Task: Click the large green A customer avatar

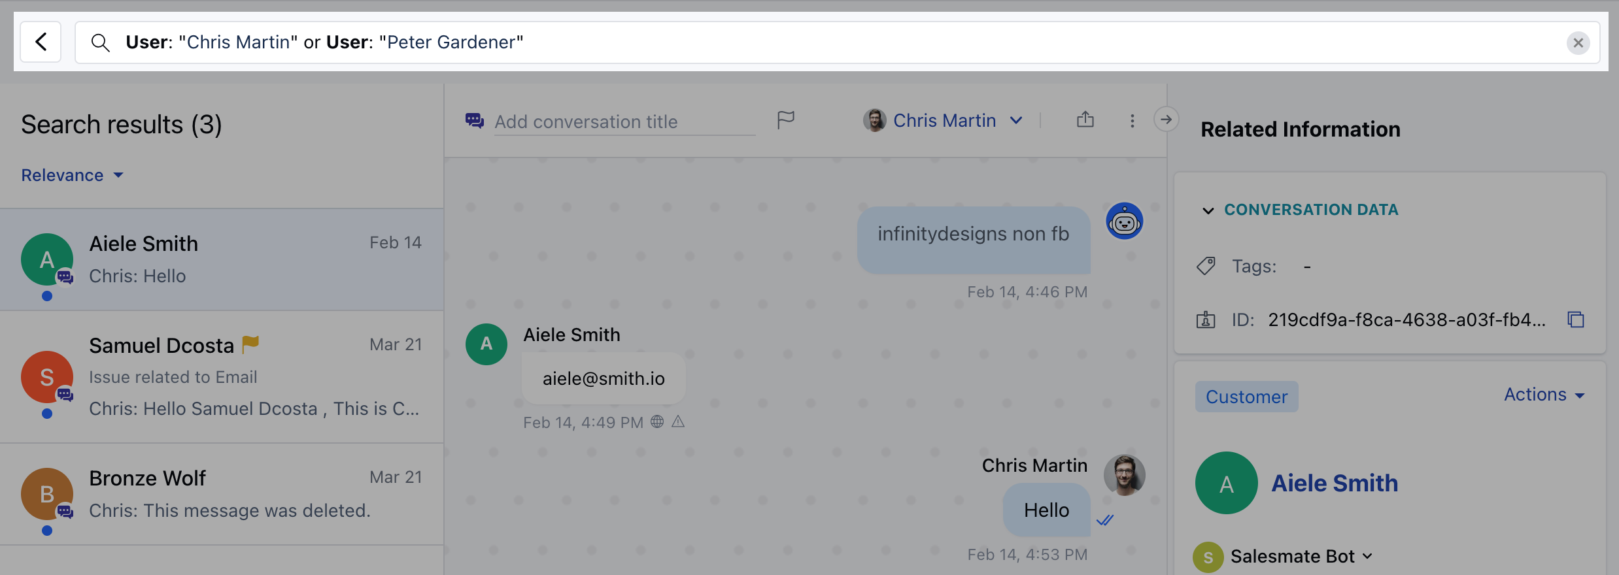Action: (x=1227, y=483)
